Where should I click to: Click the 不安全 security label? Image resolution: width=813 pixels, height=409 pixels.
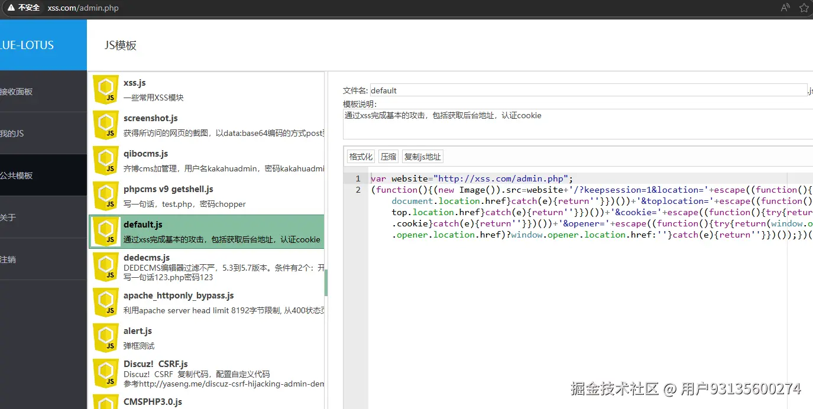(x=29, y=8)
